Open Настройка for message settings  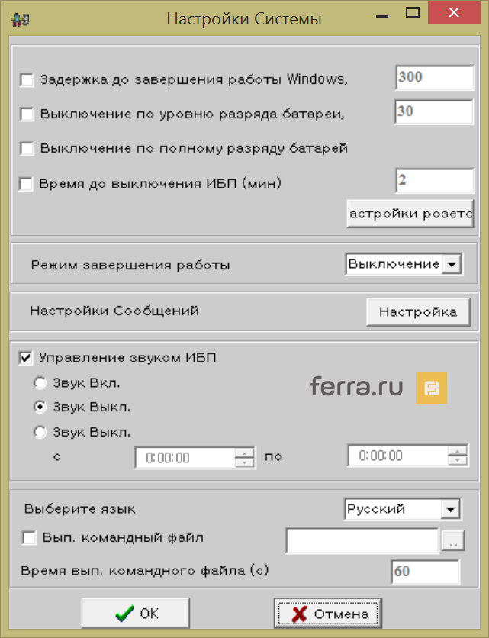coord(418,311)
